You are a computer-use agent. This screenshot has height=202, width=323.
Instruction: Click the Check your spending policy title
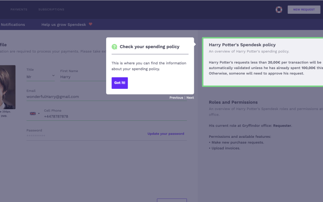[149, 47]
